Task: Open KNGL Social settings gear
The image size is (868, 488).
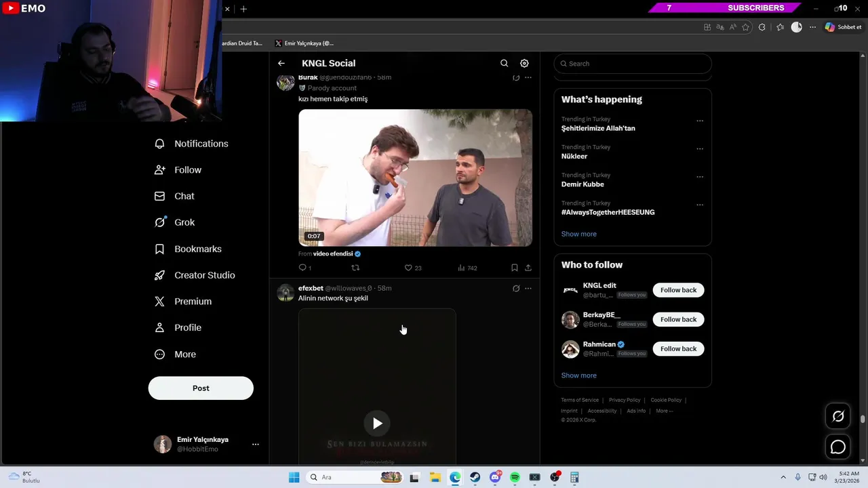Action: (x=524, y=63)
